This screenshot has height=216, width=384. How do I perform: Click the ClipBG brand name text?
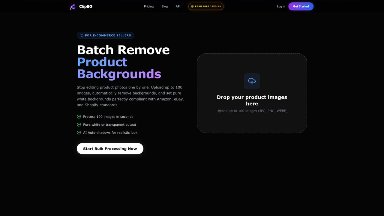(x=85, y=6)
